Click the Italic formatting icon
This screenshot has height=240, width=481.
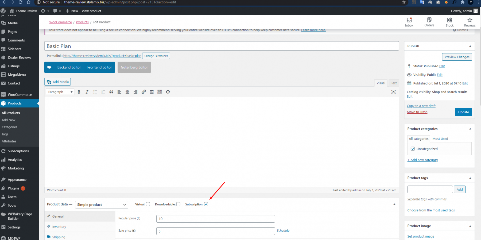(87, 92)
